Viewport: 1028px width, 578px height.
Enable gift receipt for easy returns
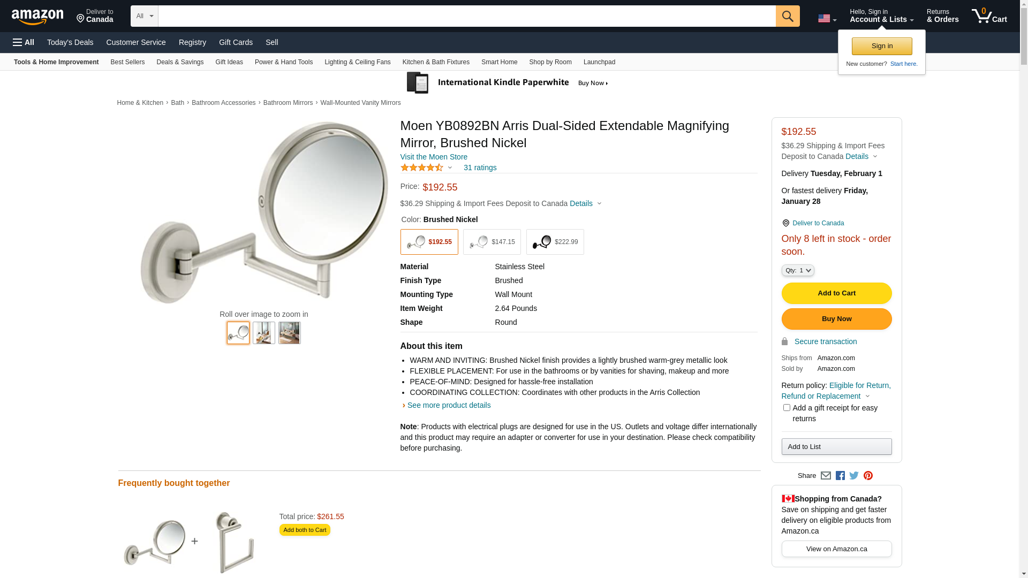pos(787,408)
